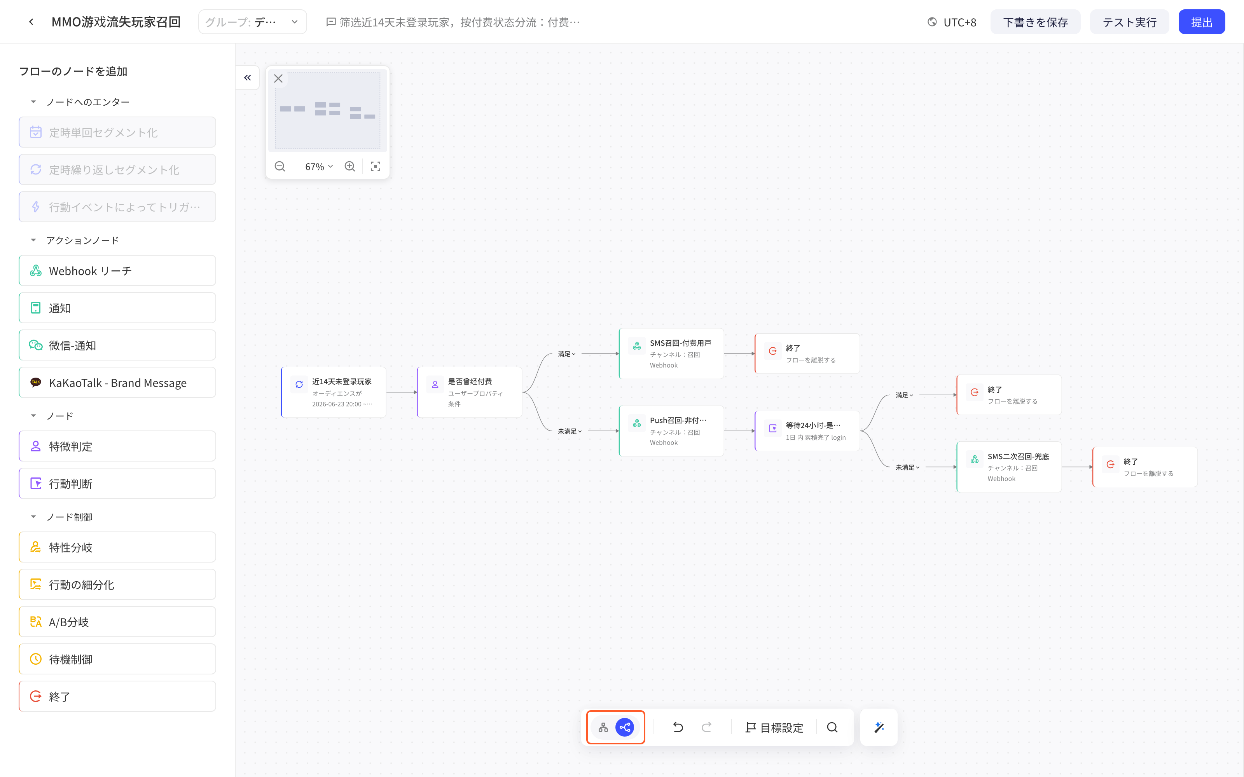1244x777 pixels.
Task: Go back with the header arrow
Action: pos(31,22)
